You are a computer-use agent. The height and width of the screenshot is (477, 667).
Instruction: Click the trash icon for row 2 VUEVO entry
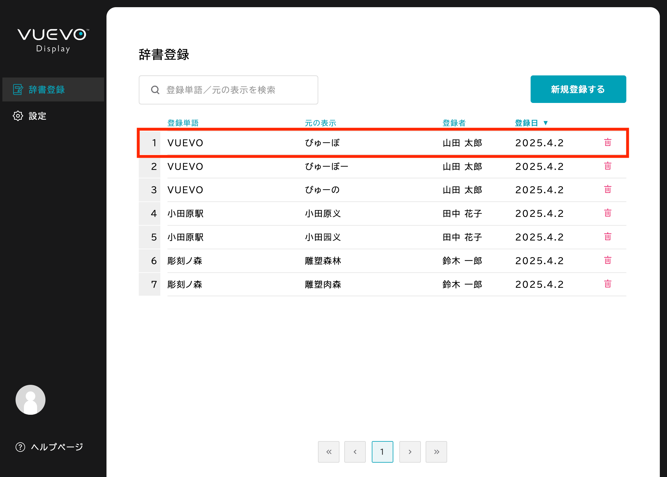pyautogui.click(x=608, y=166)
